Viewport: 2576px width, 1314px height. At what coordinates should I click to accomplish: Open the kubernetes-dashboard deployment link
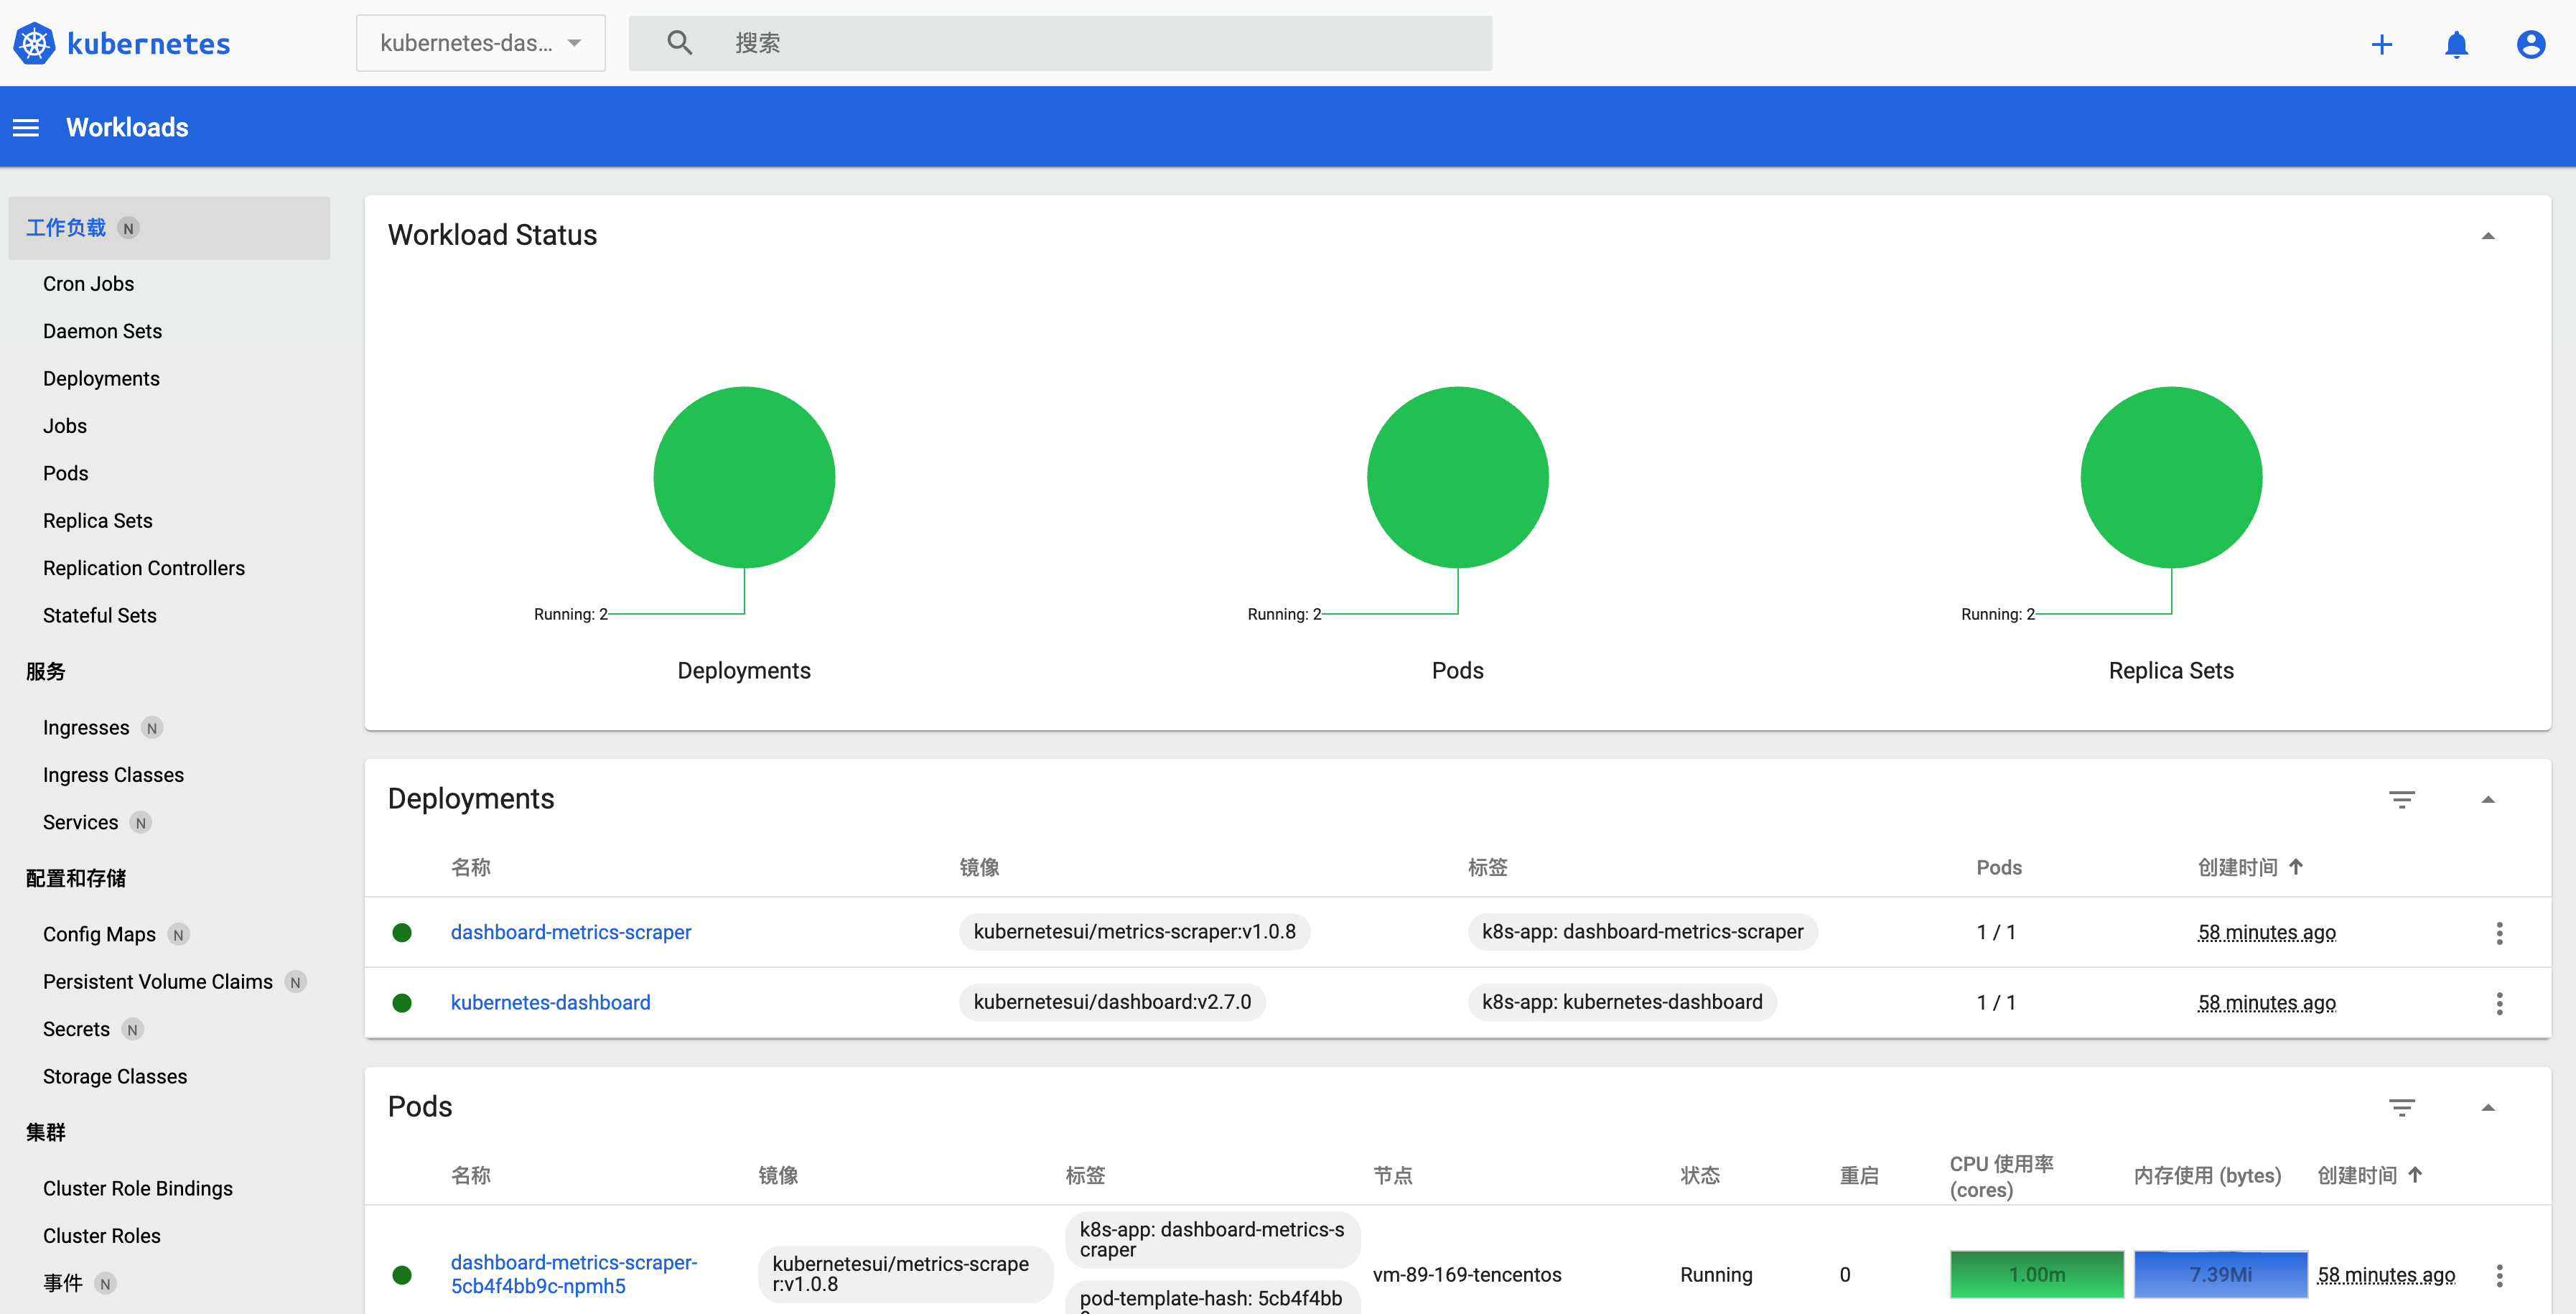tap(551, 1002)
